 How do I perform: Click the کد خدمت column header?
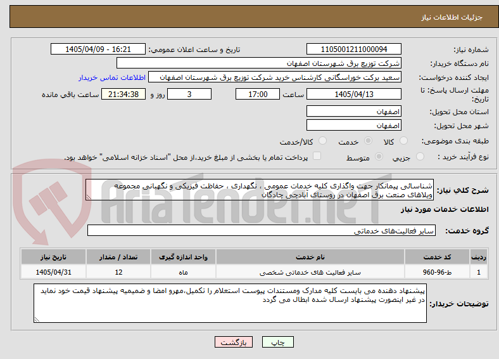(x=438, y=257)
